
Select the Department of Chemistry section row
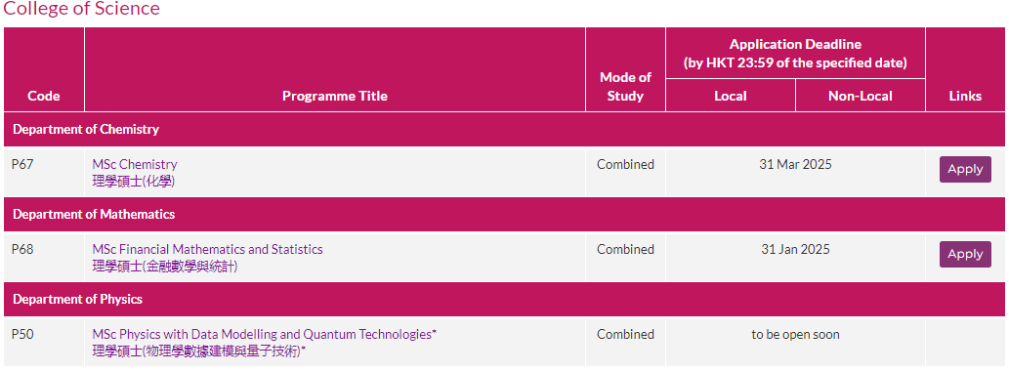(504, 129)
